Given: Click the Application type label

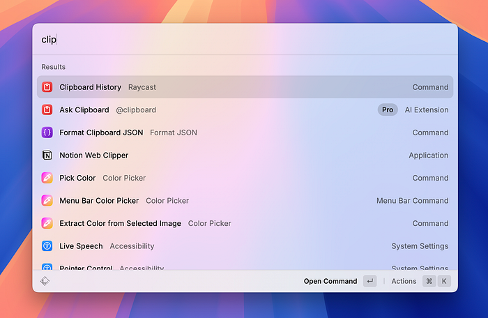Looking at the screenshot, I should 428,156.
